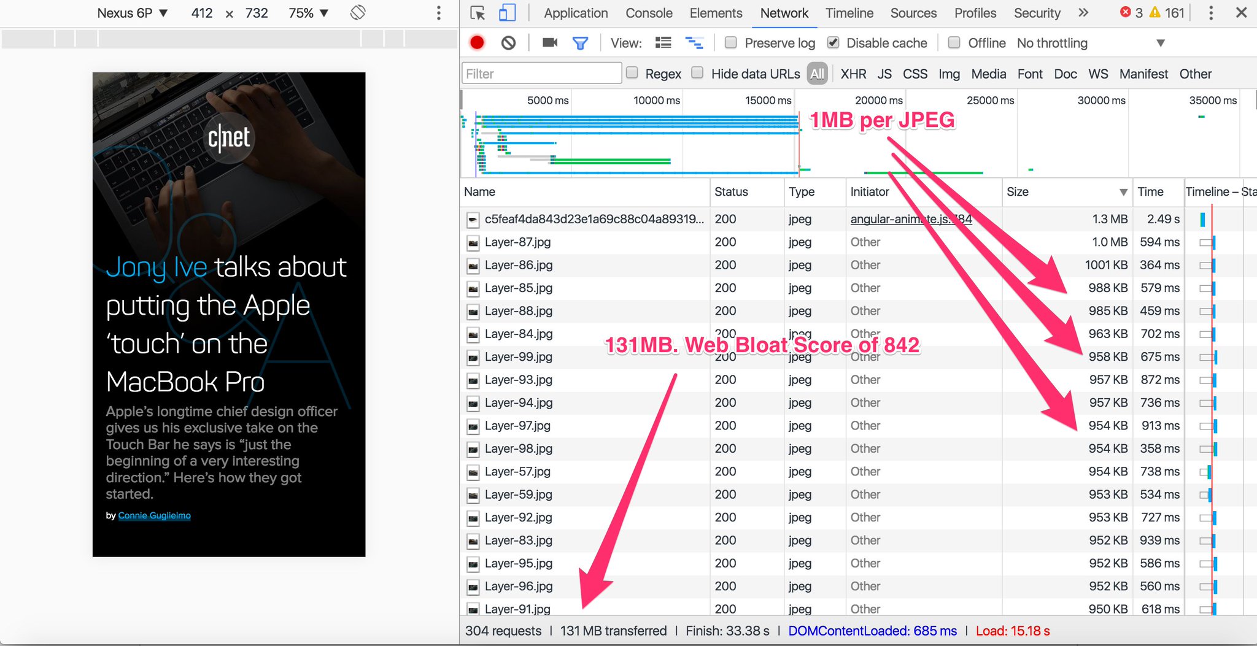
Task: Select the All filter type
Action: [817, 74]
